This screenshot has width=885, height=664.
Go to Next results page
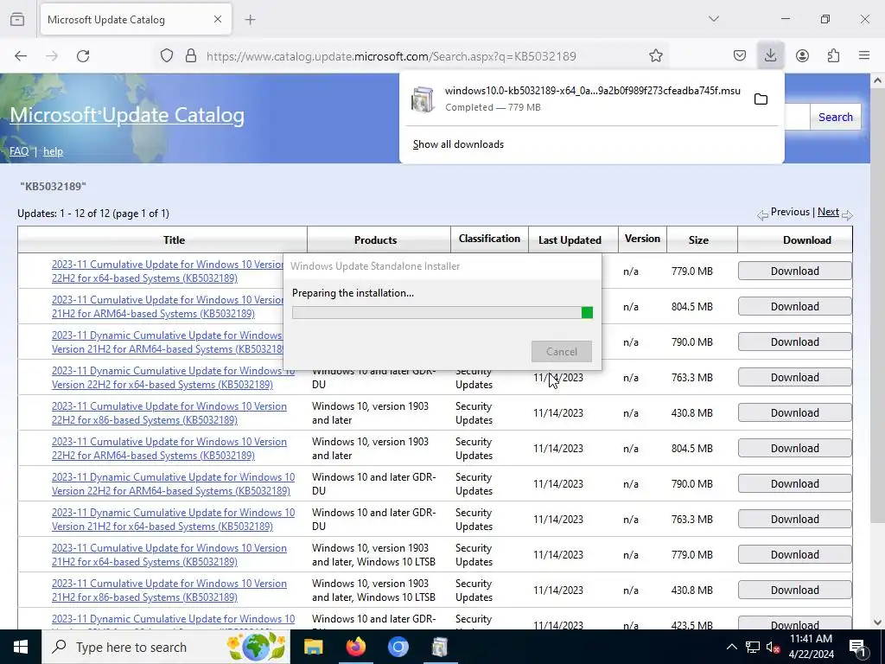point(828,212)
